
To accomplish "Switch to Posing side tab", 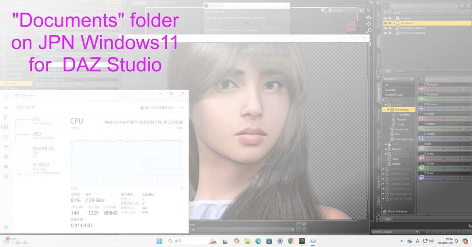I will point(378,162).
